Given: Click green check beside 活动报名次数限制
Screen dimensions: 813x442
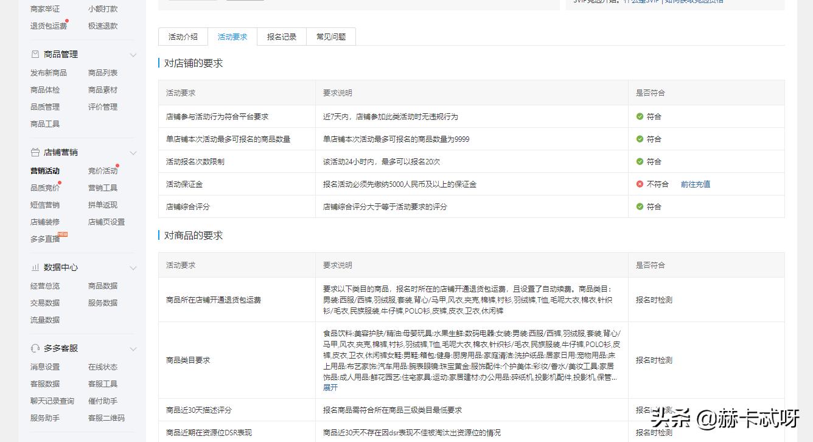Looking at the screenshot, I should [x=640, y=161].
